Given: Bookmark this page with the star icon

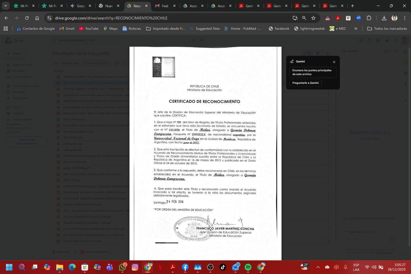Looking at the screenshot, I should tap(313, 18).
